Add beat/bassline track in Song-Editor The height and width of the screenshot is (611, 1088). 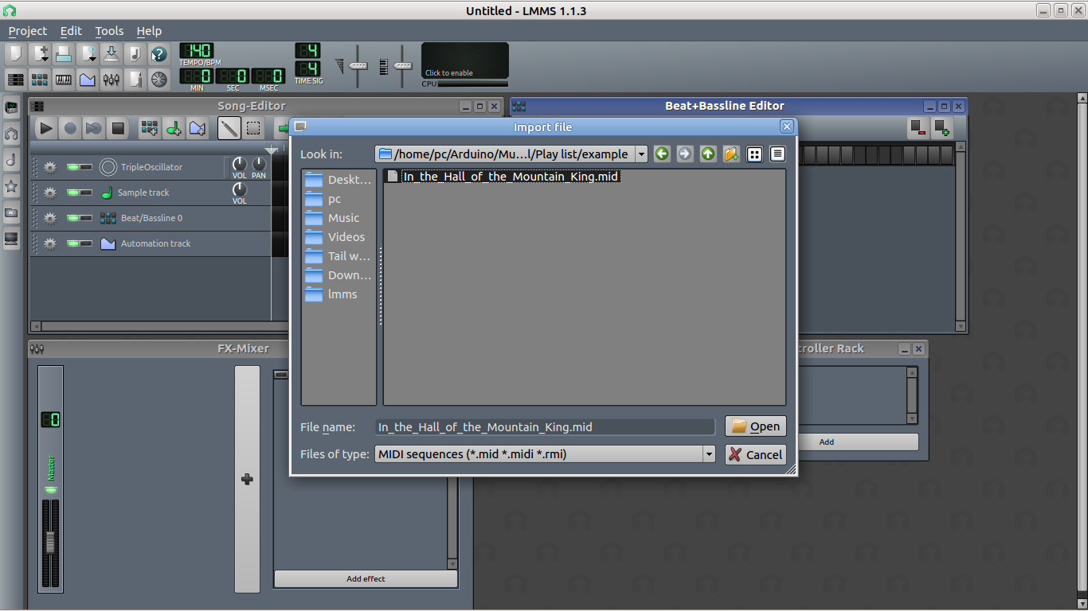(149, 127)
